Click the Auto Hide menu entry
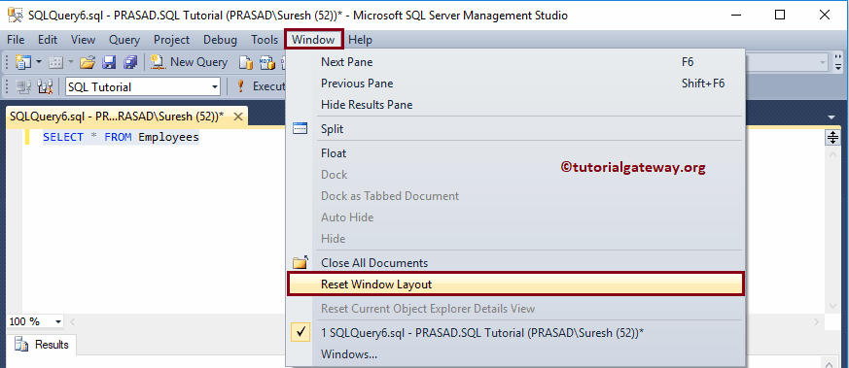The width and height of the screenshot is (849, 368). [x=515, y=217]
